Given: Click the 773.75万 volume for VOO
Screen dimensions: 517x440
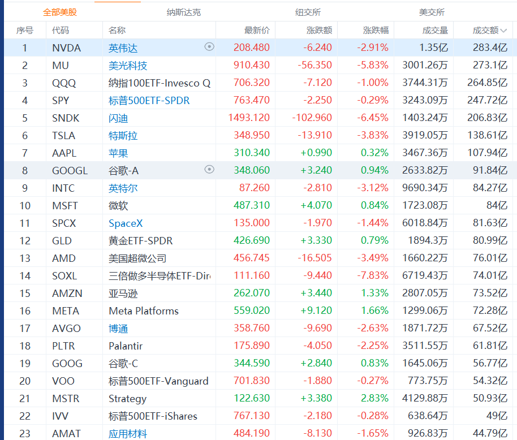Looking at the screenshot, I should (x=428, y=381).
